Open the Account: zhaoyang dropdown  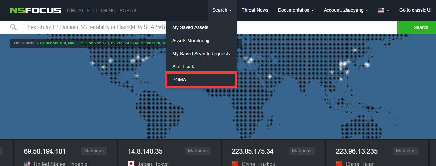tap(346, 10)
